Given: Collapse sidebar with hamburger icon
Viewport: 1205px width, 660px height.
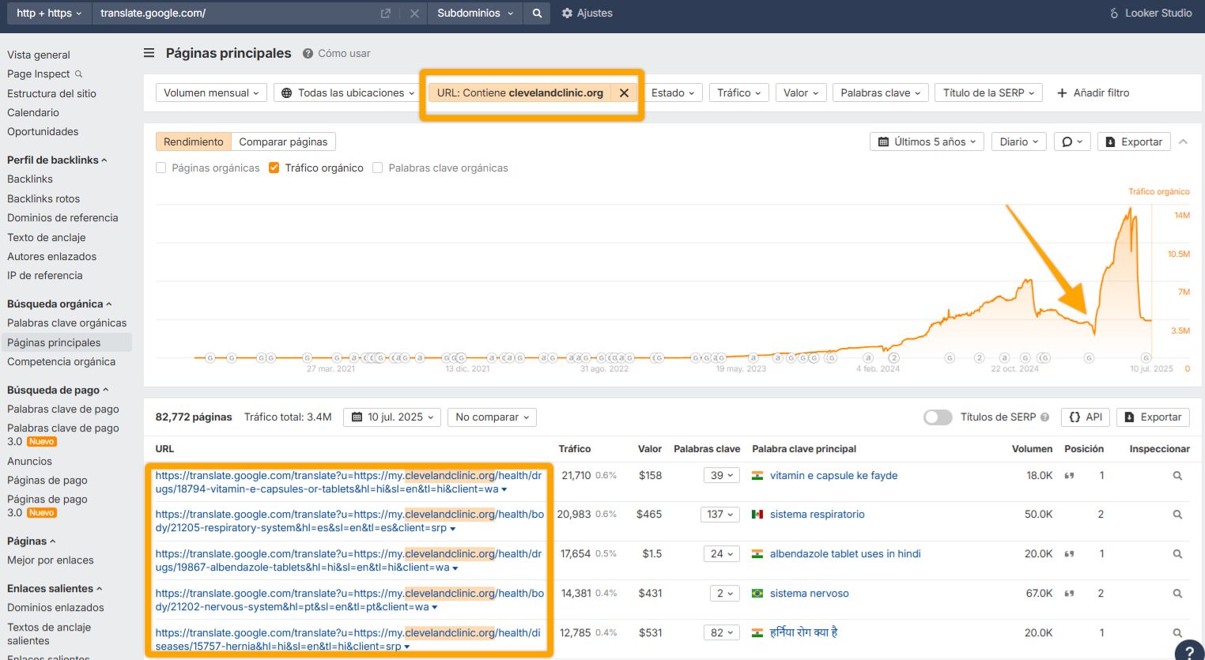Looking at the screenshot, I should [149, 53].
